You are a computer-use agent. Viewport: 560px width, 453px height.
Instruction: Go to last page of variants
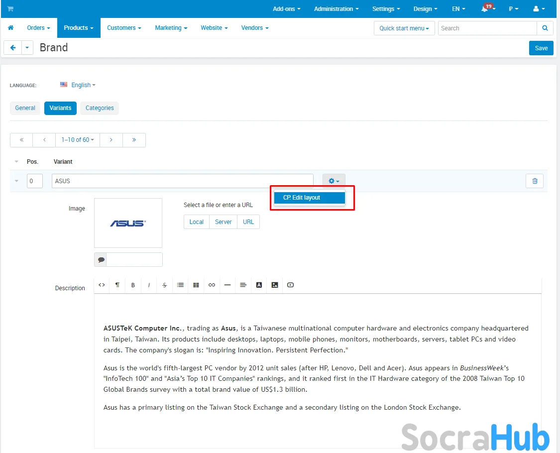134,140
